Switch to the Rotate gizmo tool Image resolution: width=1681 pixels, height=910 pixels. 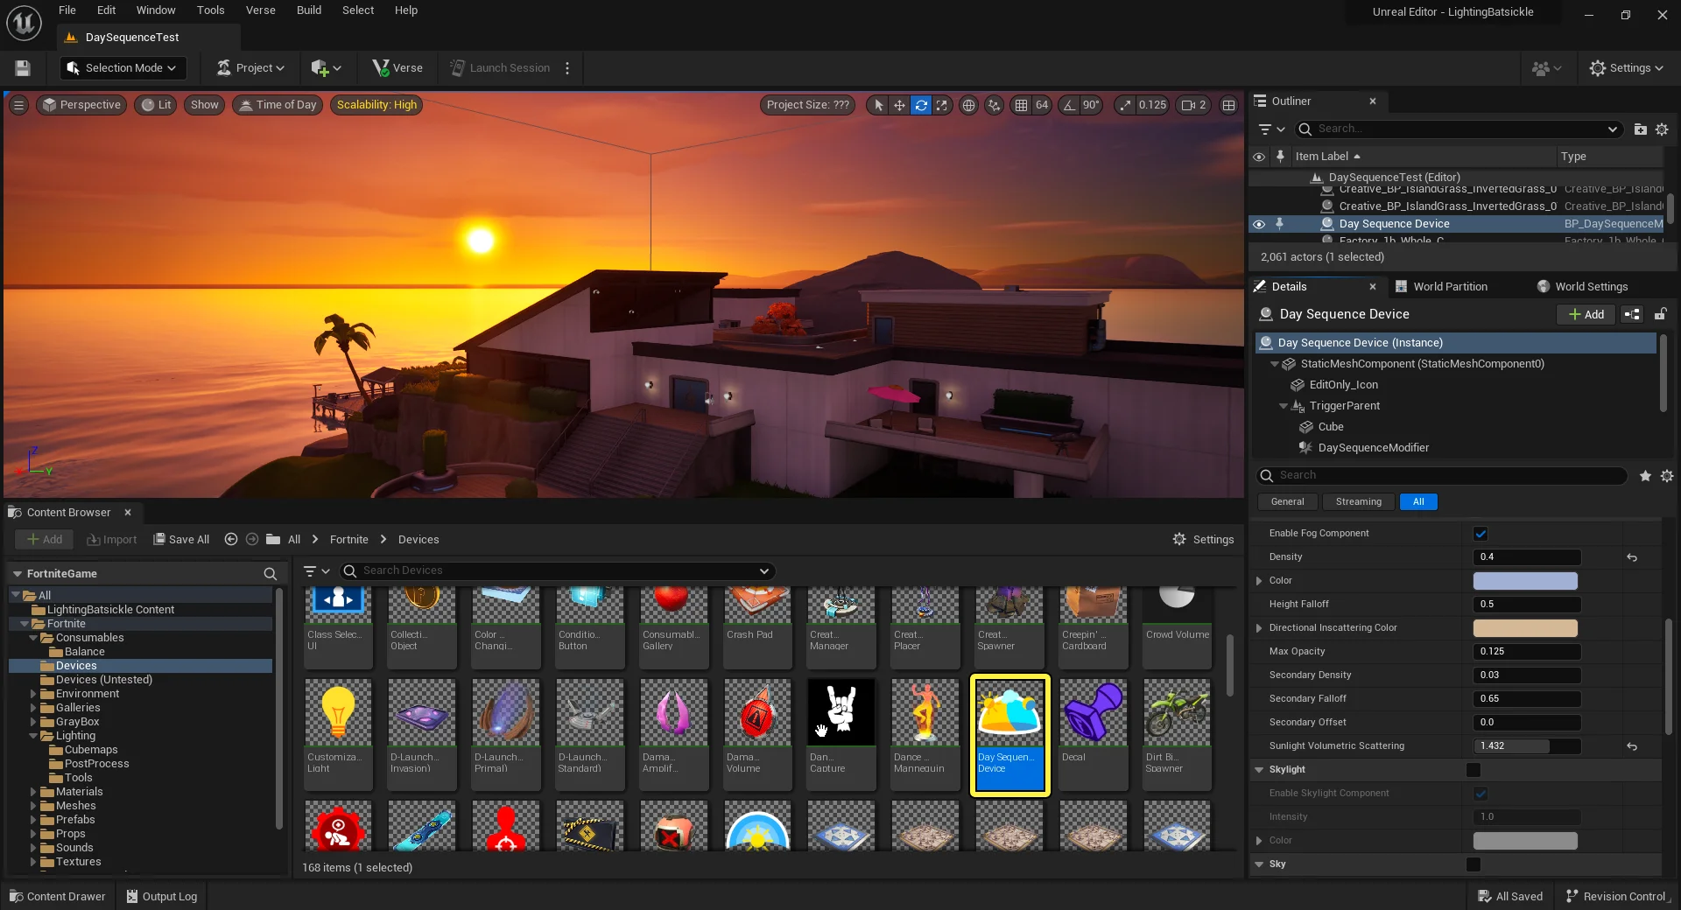921,105
